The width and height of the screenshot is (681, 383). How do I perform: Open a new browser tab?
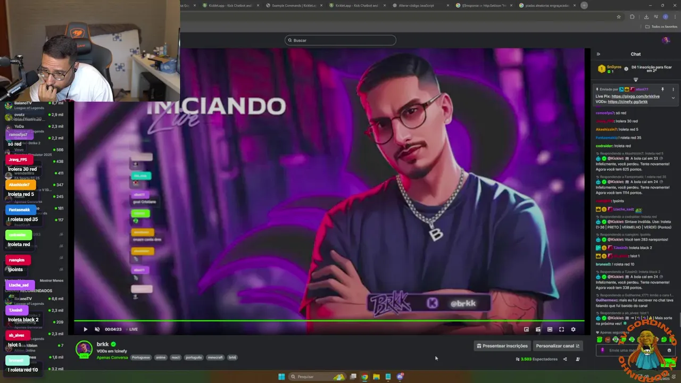(x=584, y=5)
